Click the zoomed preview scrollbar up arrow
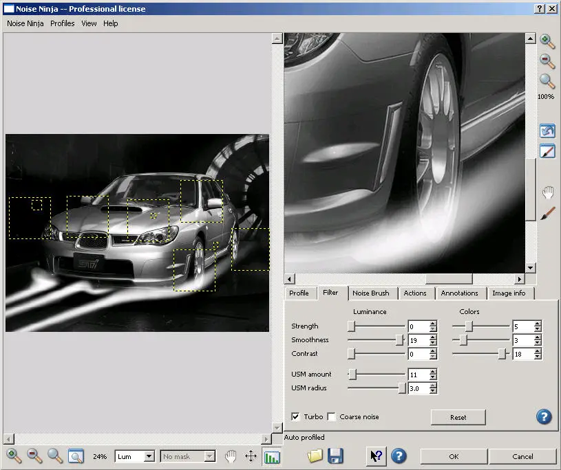Screen dimensions: 561x470 (x=530, y=38)
